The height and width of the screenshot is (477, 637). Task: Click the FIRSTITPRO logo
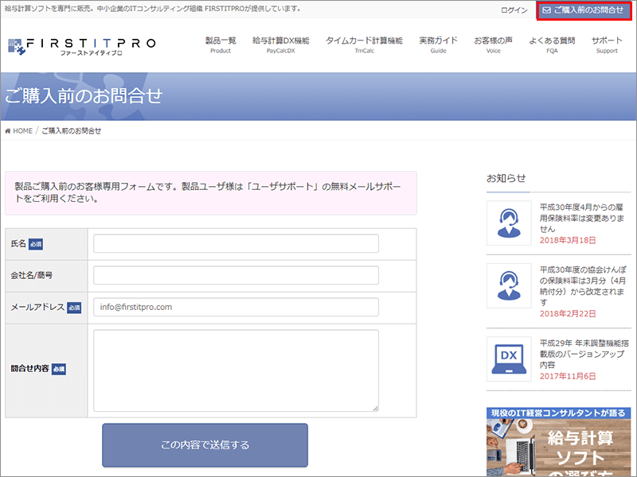pyautogui.click(x=82, y=45)
